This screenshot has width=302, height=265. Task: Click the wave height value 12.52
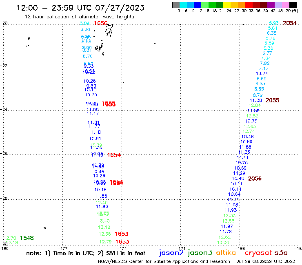point(252,116)
